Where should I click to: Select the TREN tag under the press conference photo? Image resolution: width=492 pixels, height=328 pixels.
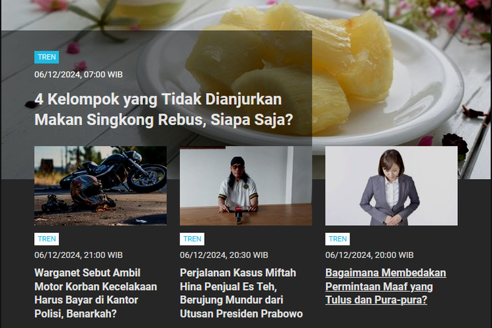(192, 239)
